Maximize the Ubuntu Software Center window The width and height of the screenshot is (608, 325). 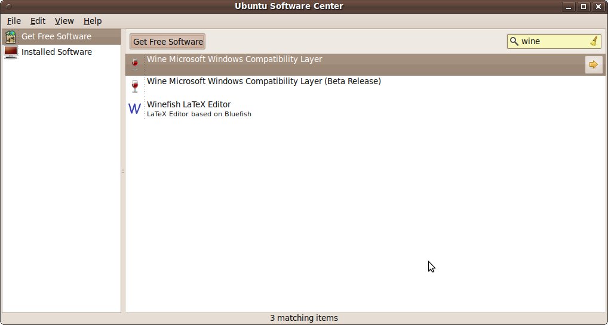click(x=584, y=7)
